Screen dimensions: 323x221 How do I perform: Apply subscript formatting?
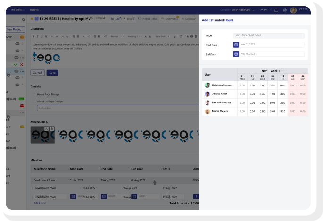[x=84, y=36]
